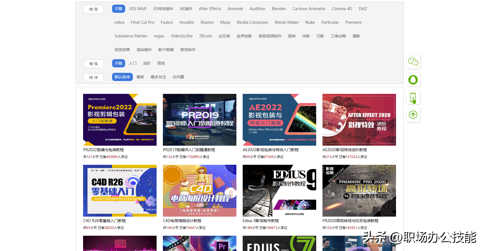This screenshot has width=484, height=251.
Task: Sort courses by 最多关注
Action: (158, 77)
